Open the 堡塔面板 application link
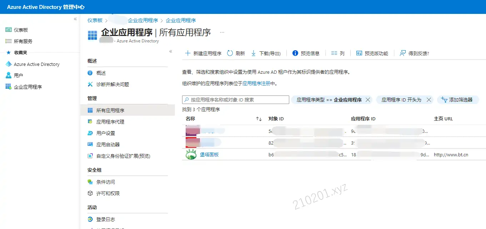486x229 pixels. click(x=209, y=155)
